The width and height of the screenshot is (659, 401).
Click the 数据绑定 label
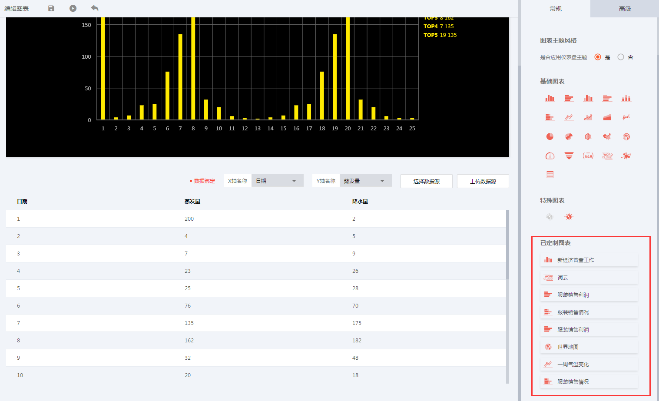click(x=204, y=181)
